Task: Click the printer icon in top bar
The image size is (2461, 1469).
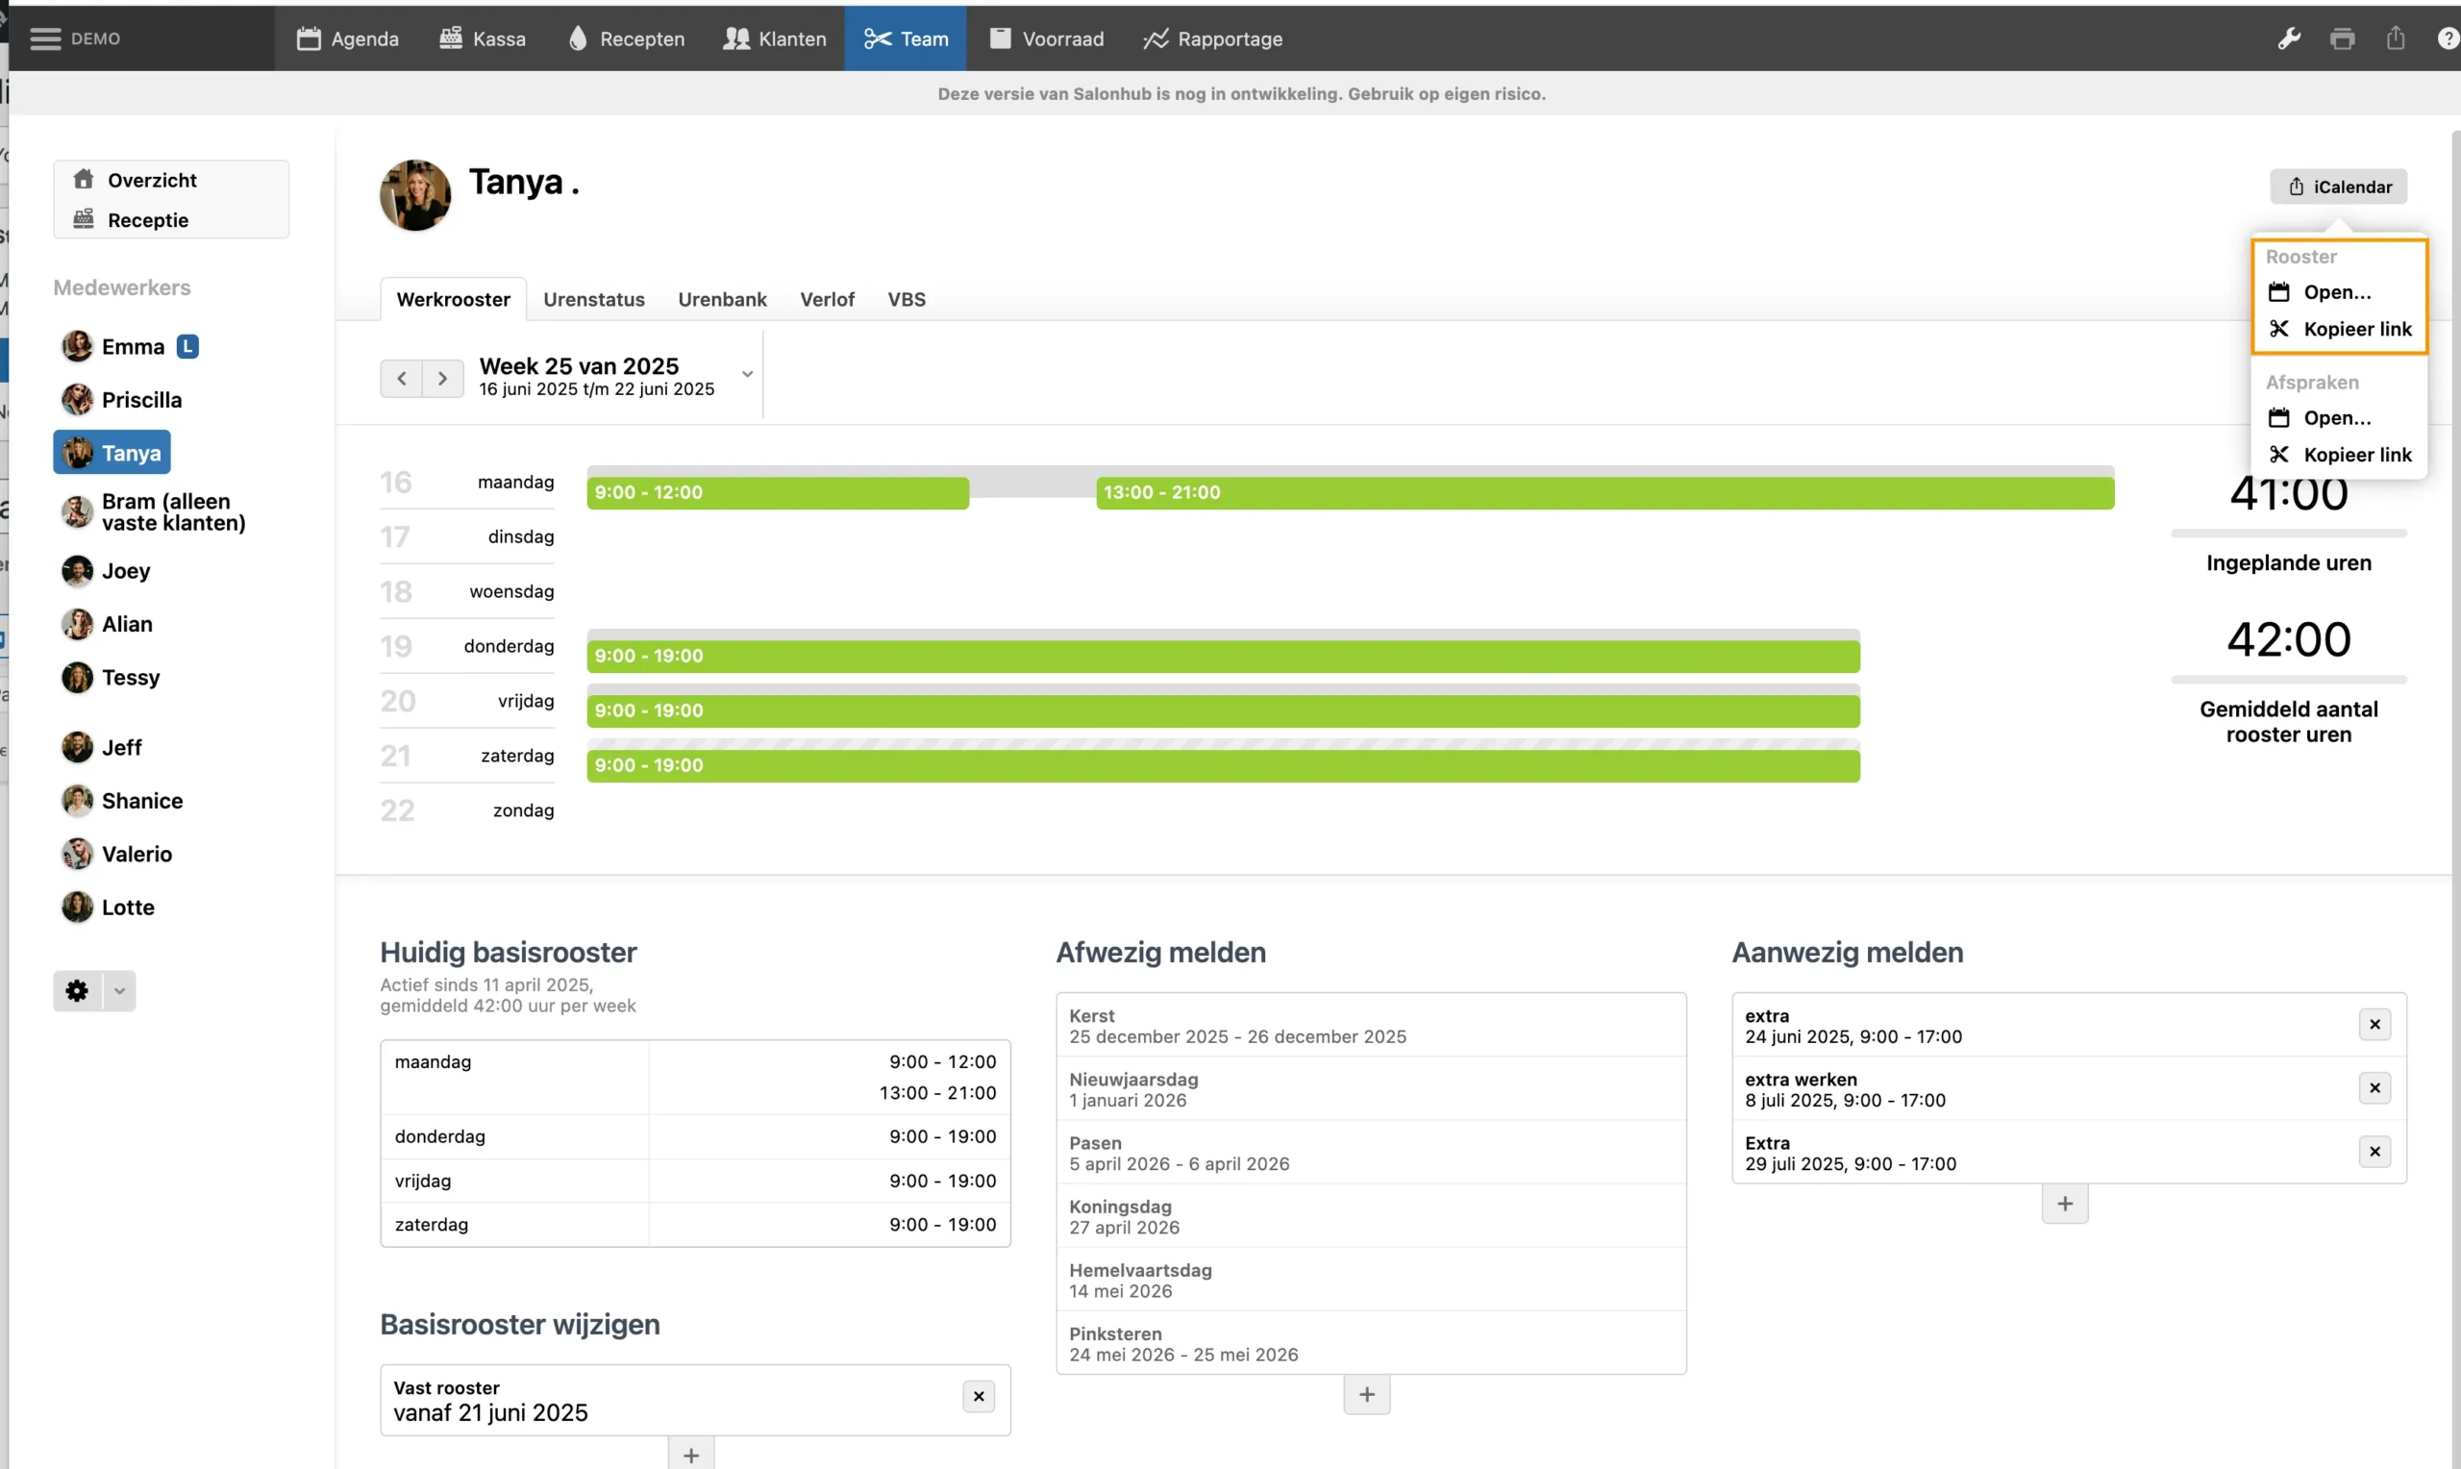Action: [x=2341, y=38]
